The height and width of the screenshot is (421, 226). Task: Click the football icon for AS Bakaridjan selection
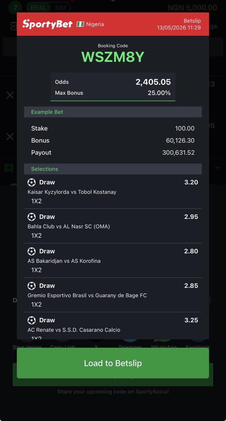[32, 251]
